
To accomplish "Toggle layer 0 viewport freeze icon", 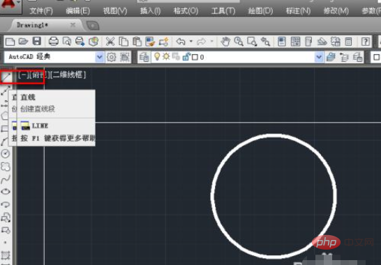I will pyautogui.click(x=176, y=56).
